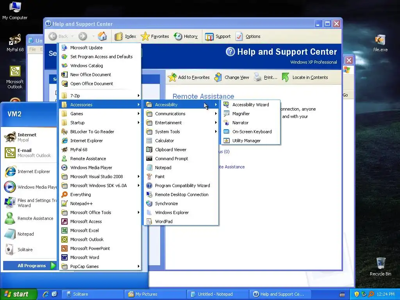The image size is (400, 300).
Task: Expand the Communications submenu
Action: click(x=181, y=114)
